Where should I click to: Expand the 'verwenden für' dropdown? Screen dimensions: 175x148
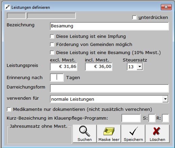click(x=165, y=99)
